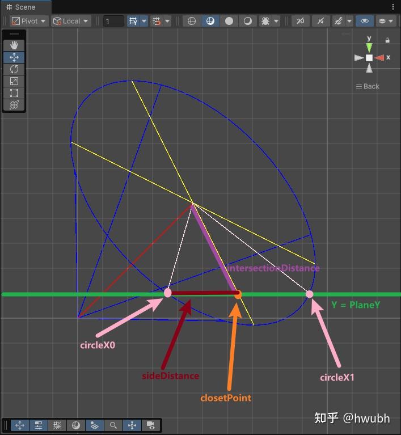
Task: Toggle Orientation overlay in bottom bar
Action: [132, 425]
